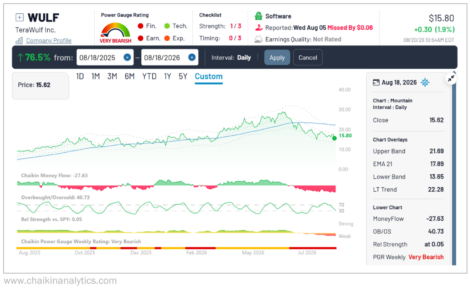This screenshot has width=470, height=290.
Task: Click the red Earn. rating dot
Action: [140, 39]
